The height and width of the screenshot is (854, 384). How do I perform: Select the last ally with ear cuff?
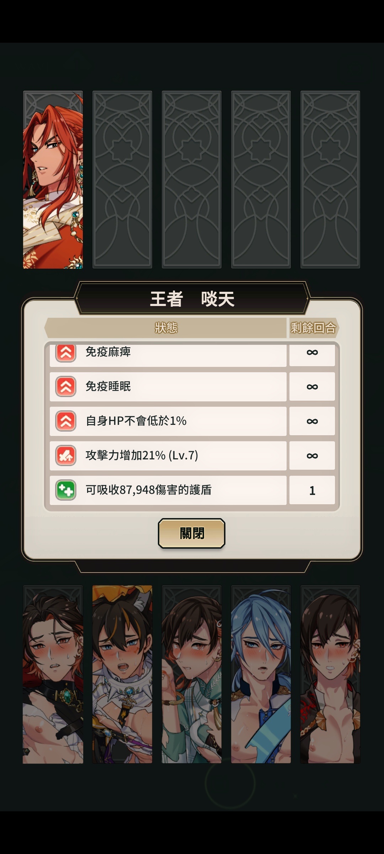(330, 674)
